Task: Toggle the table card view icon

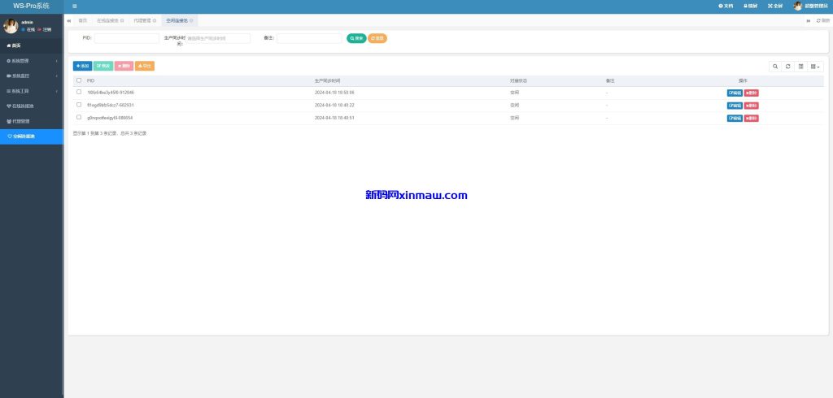Action: click(x=801, y=67)
